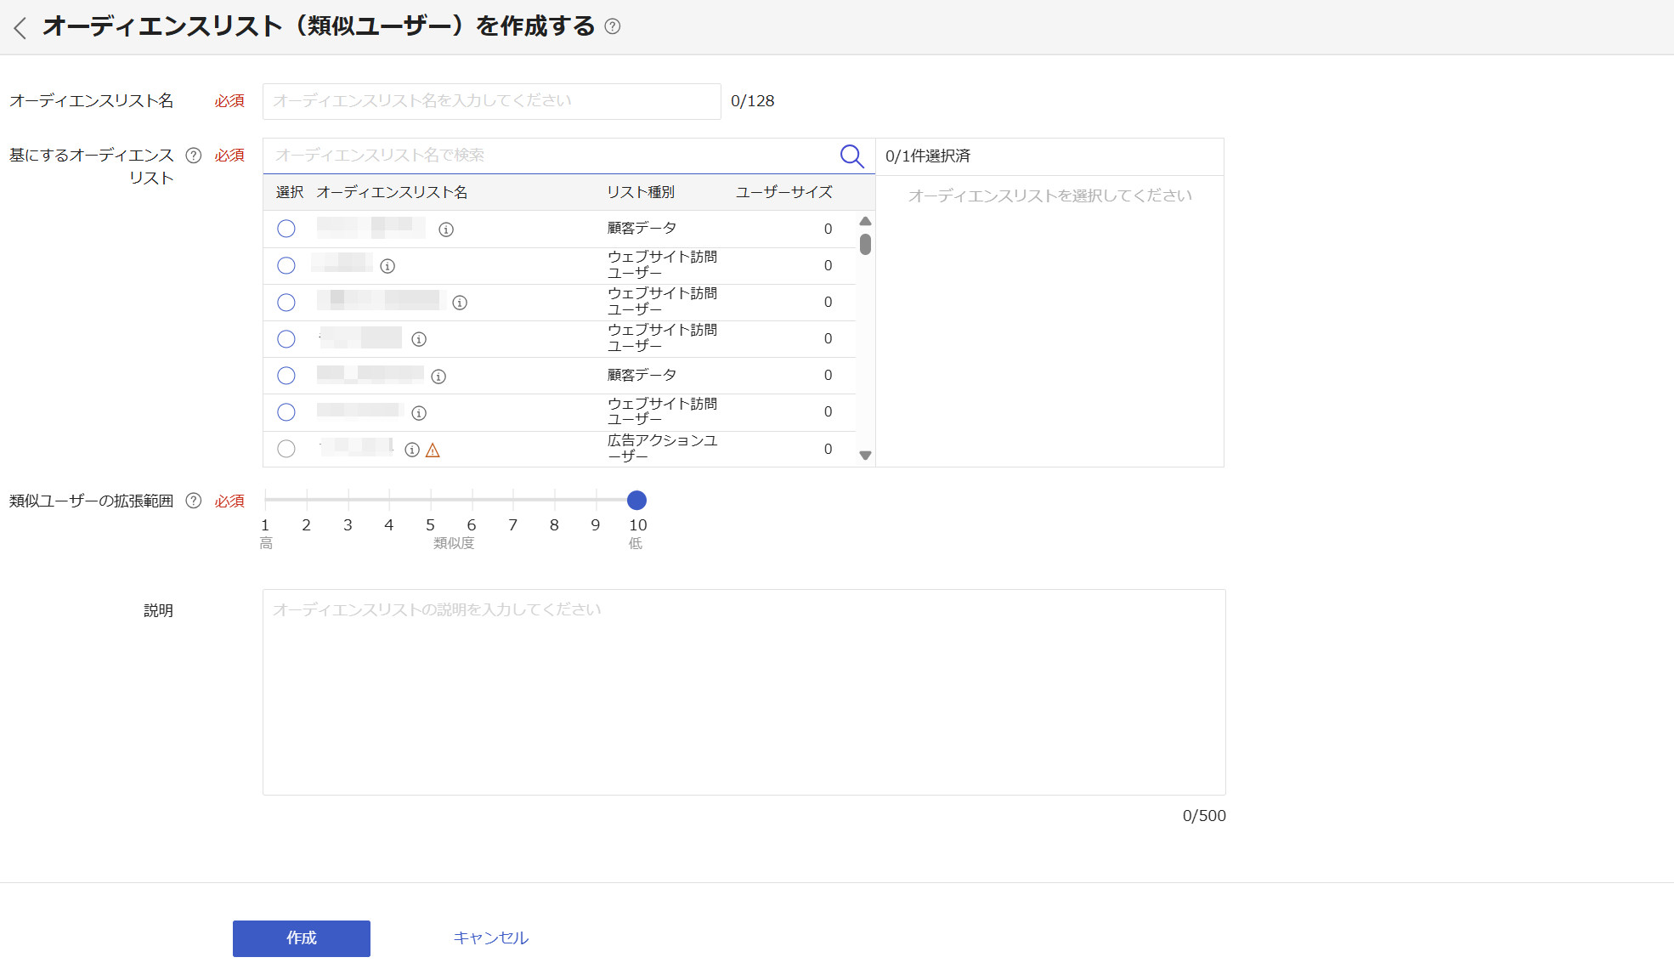Focus the オーディエンスリスト名 input field

492,101
